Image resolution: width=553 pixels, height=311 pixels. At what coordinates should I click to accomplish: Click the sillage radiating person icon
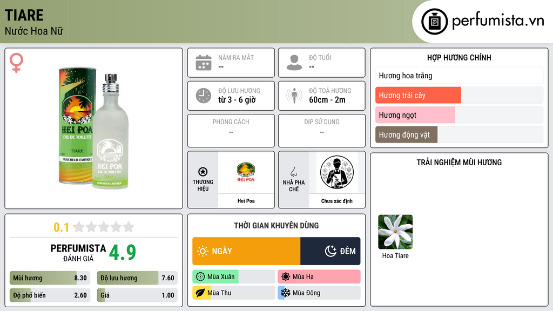tap(294, 96)
